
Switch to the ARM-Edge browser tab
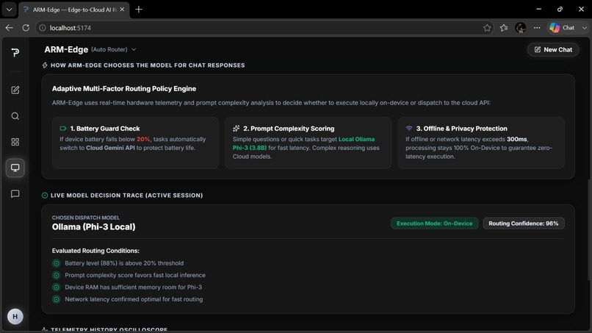point(74,10)
